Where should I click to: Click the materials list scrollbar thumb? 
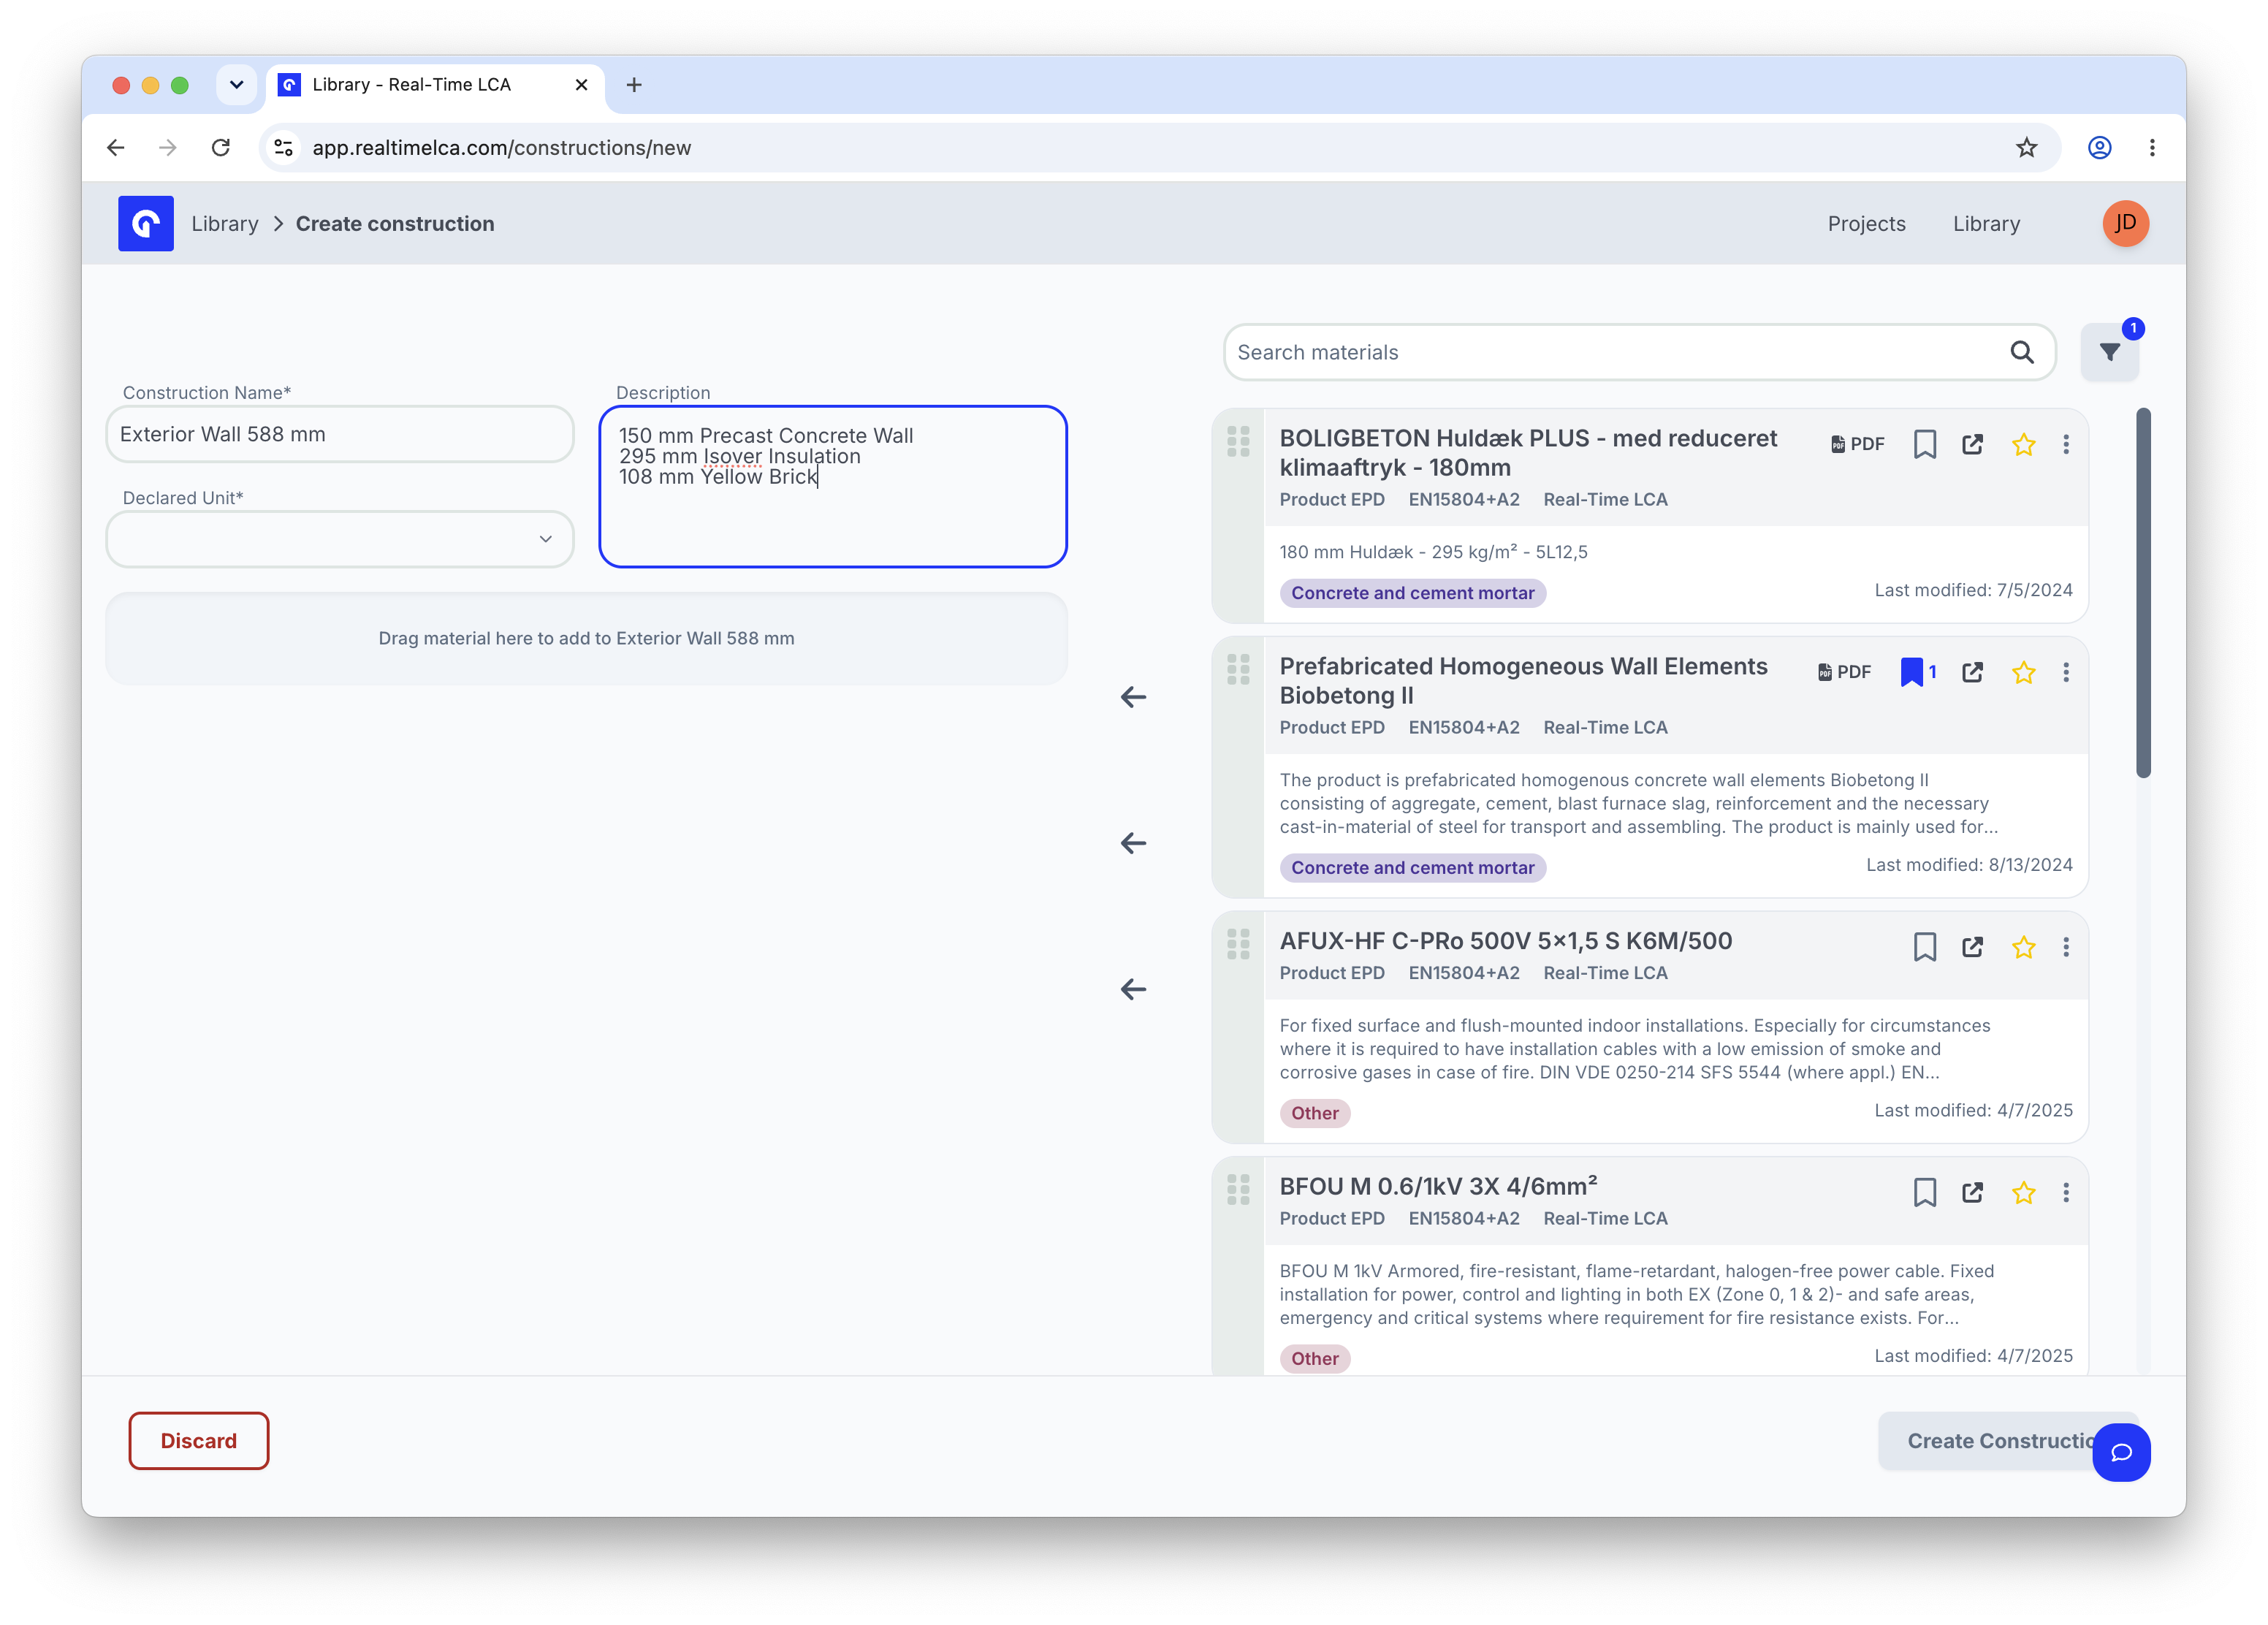coord(2143,592)
